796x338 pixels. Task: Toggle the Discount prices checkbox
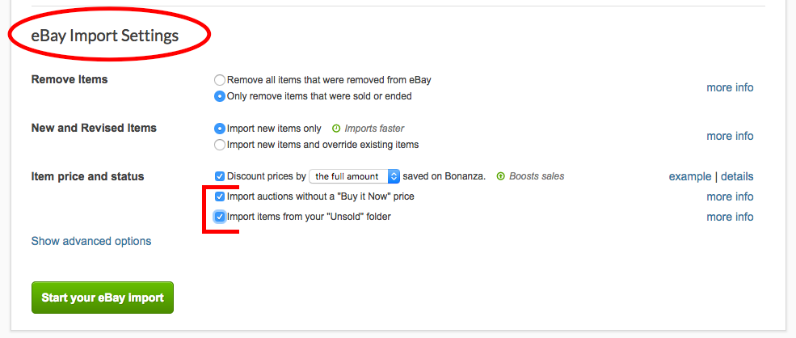point(220,176)
